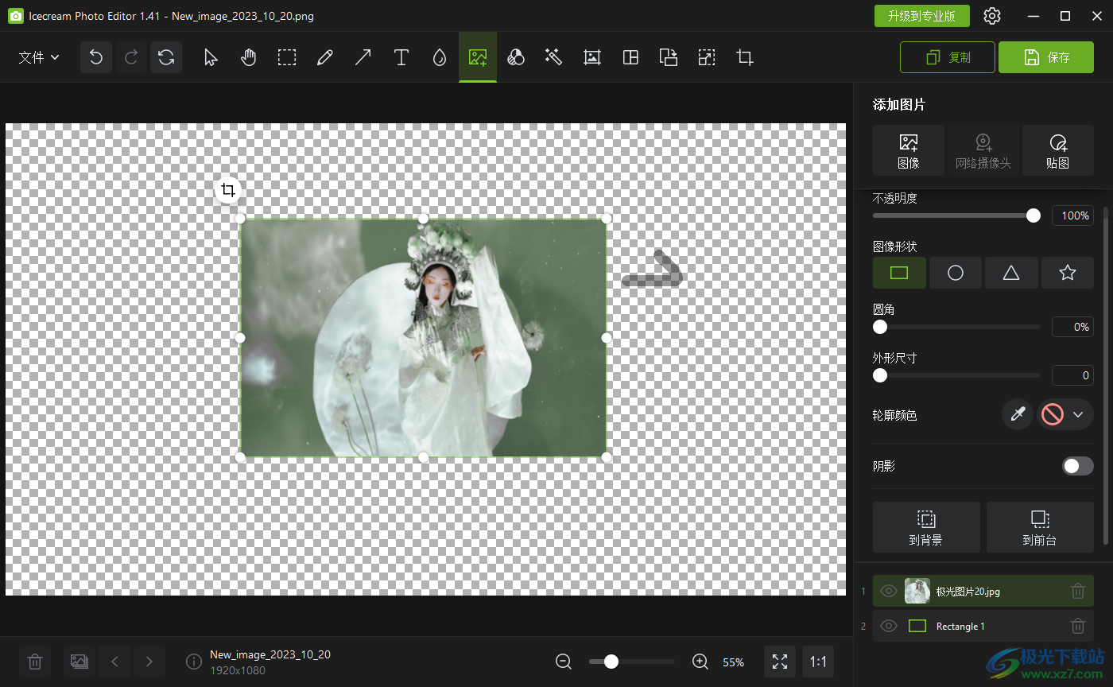Pick the arrow drawing tool
Screen dimensions: 1113x687
click(363, 57)
